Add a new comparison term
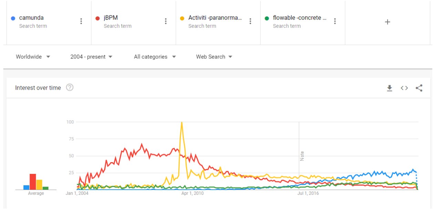 click(x=387, y=22)
